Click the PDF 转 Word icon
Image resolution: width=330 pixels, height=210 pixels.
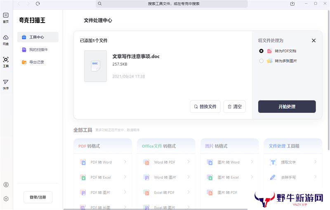coord(83,162)
